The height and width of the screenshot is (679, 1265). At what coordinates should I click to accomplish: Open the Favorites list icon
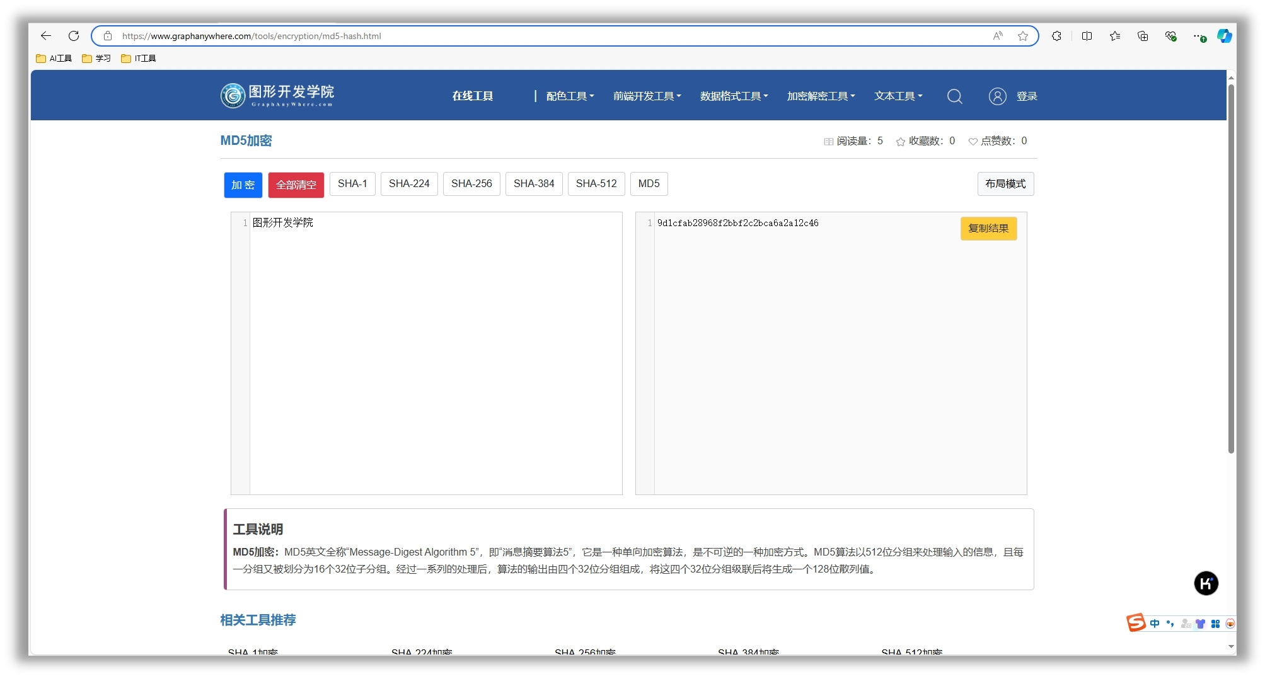1115,36
